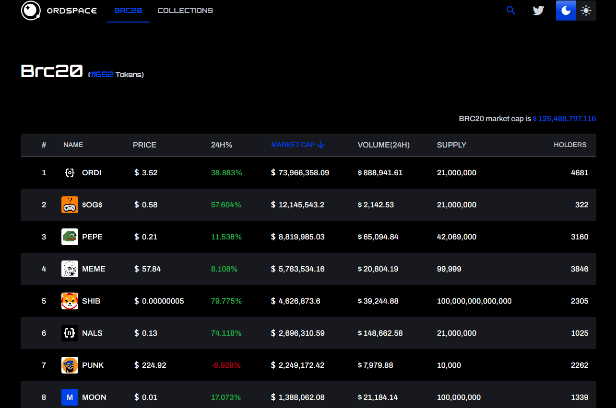Click ORDI price $ 3.52
The width and height of the screenshot is (616, 408).
coord(146,172)
